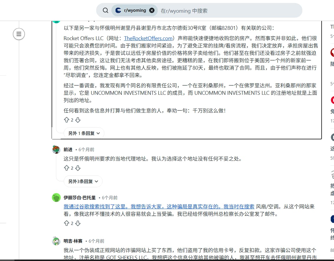
Task: Downvote 前进's comment
Action: (78, 168)
